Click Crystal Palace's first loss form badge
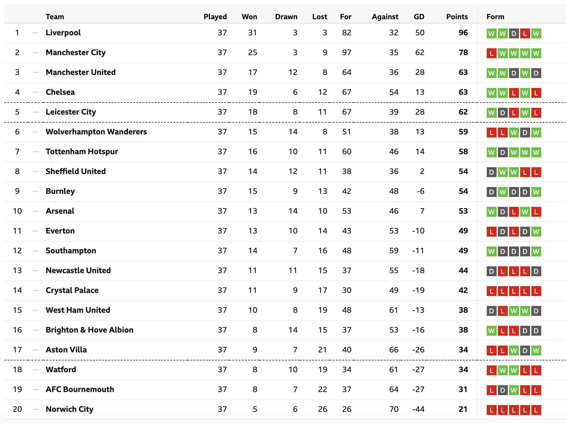The image size is (566, 423). (x=491, y=291)
